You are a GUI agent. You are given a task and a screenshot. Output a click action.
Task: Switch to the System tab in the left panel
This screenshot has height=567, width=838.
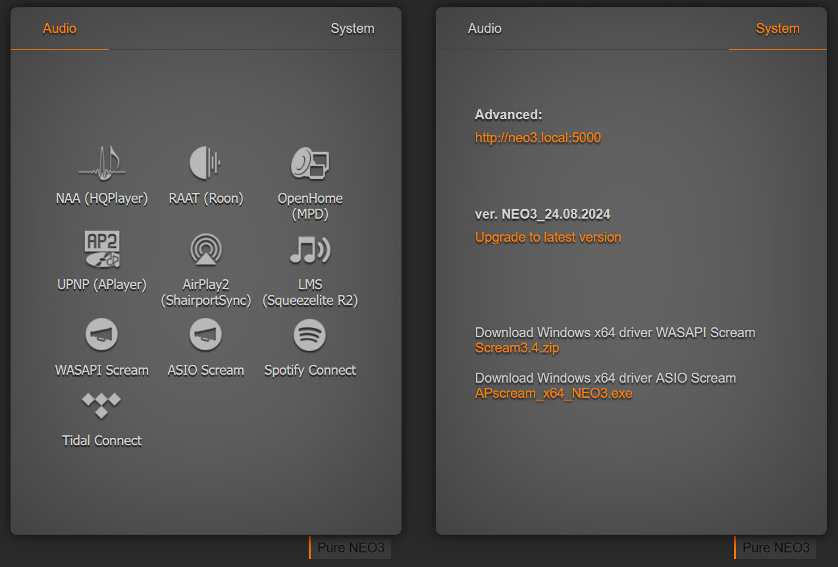point(352,28)
